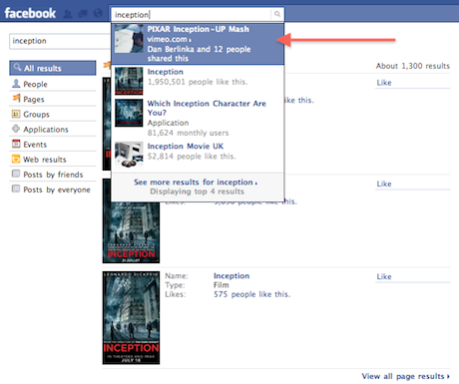Click About 1,300 results text
The height and width of the screenshot is (384, 459).
(413, 66)
